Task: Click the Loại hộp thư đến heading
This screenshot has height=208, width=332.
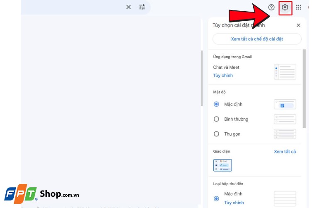Action: click(x=228, y=184)
